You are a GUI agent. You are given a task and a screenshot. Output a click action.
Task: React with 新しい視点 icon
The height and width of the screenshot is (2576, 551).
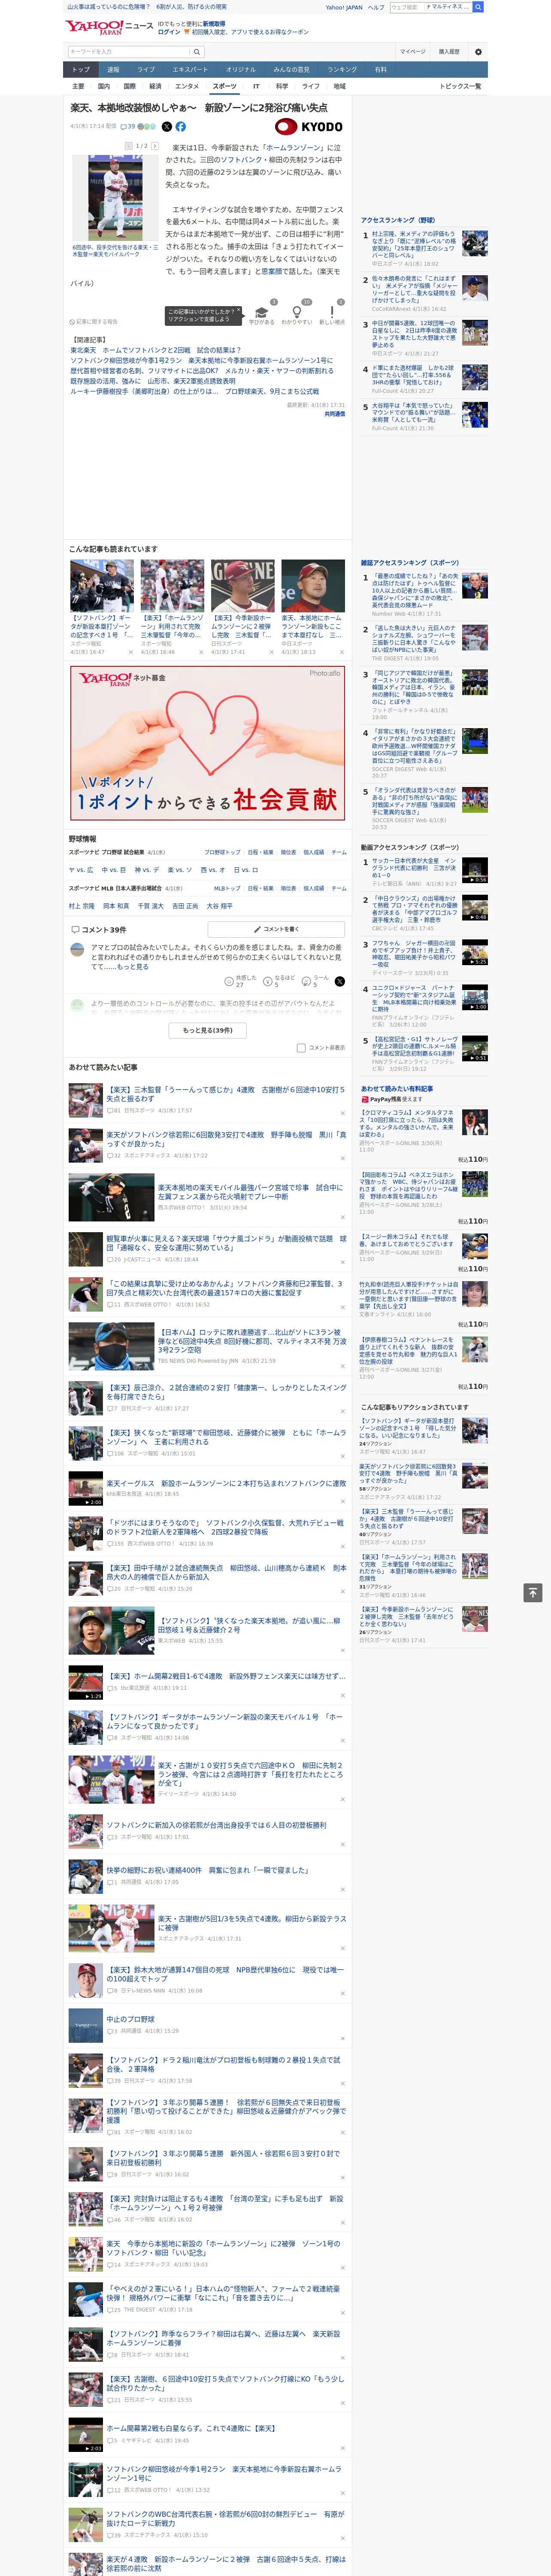(332, 313)
